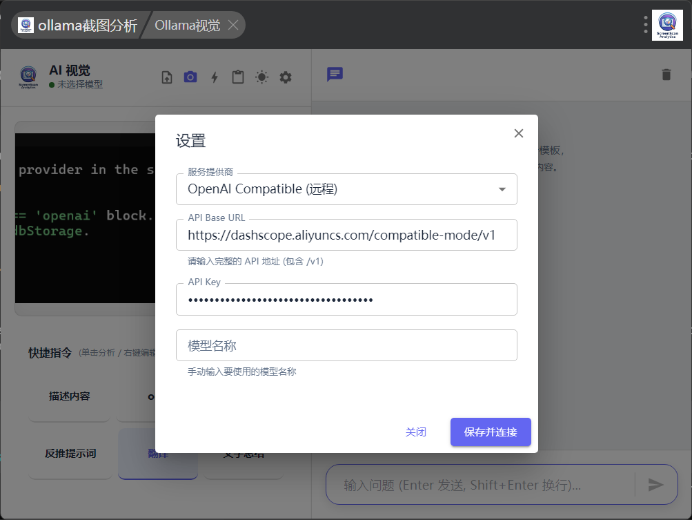
Task: Click the trash delete conversation icon
Action: (x=666, y=75)
